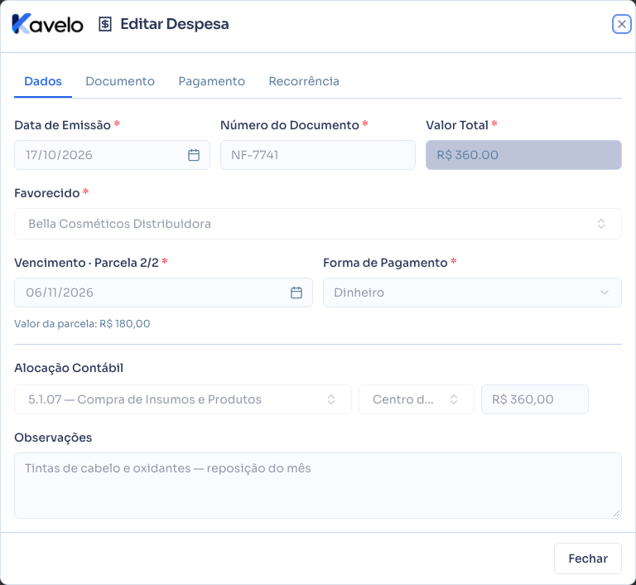The width and height of the screenshot is (636, 585).
Task: Click the Fechar button
Action: click(x=588, y=558)
